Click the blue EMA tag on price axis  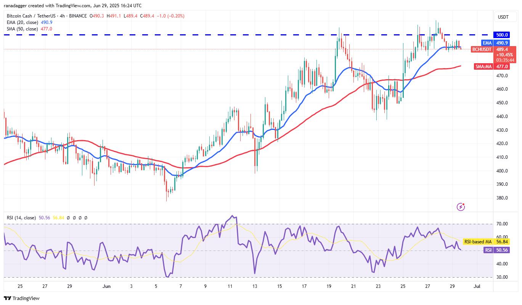point(487,43)
